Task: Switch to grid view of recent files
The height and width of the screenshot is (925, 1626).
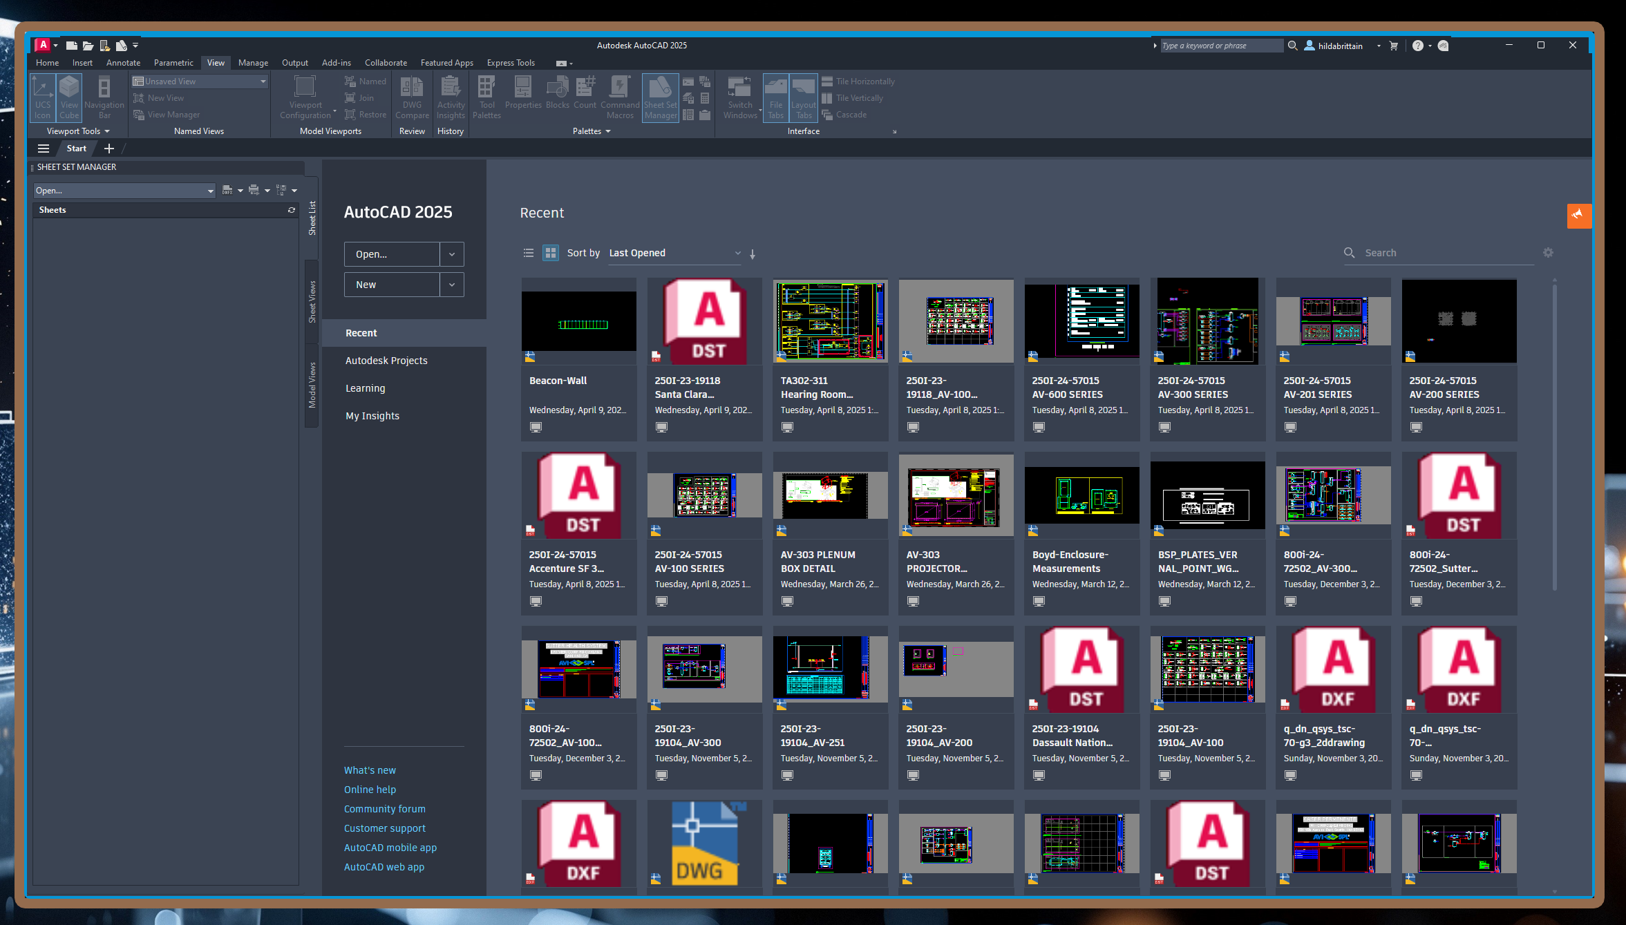Action: [x=551, y=253]
